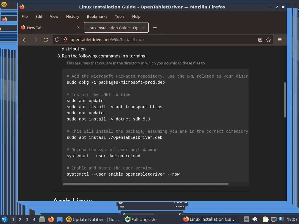Image resolution: width=299 pixels, height=224 pixels.
Task: Click the show desktop taskbar icon
Action: (x=60, y=219)
